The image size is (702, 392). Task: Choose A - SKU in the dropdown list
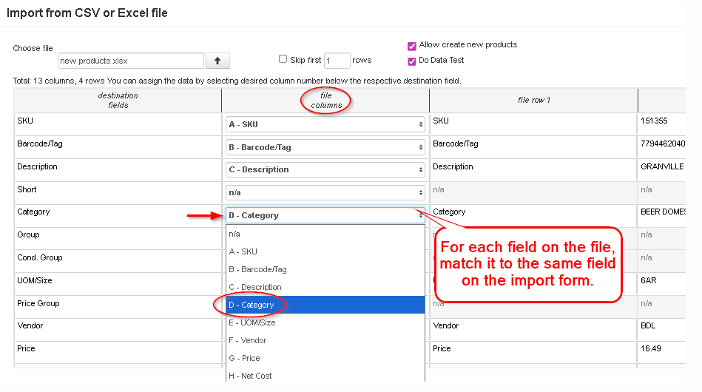tap(325, 251)
